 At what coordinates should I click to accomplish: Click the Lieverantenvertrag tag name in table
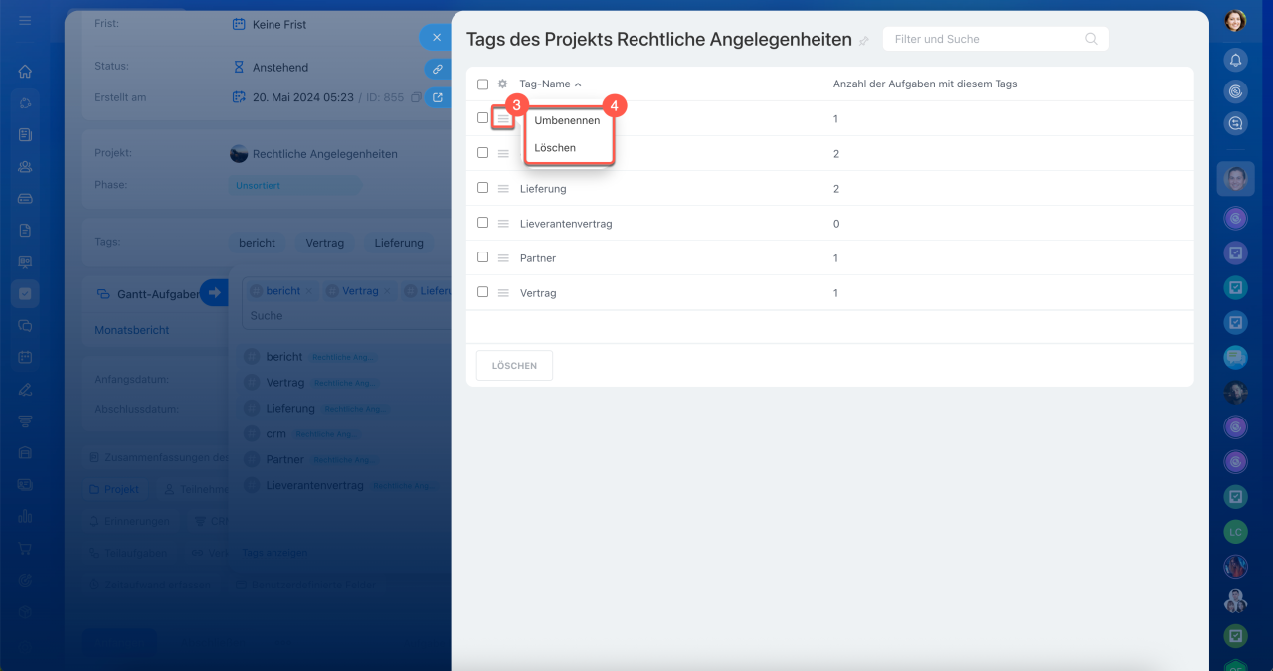coord(566,224)
